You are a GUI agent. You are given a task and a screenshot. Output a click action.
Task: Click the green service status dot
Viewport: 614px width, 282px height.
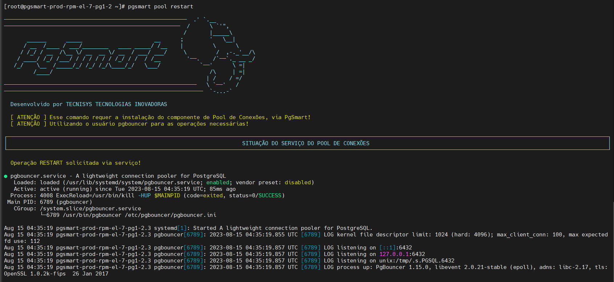[5, 176]
